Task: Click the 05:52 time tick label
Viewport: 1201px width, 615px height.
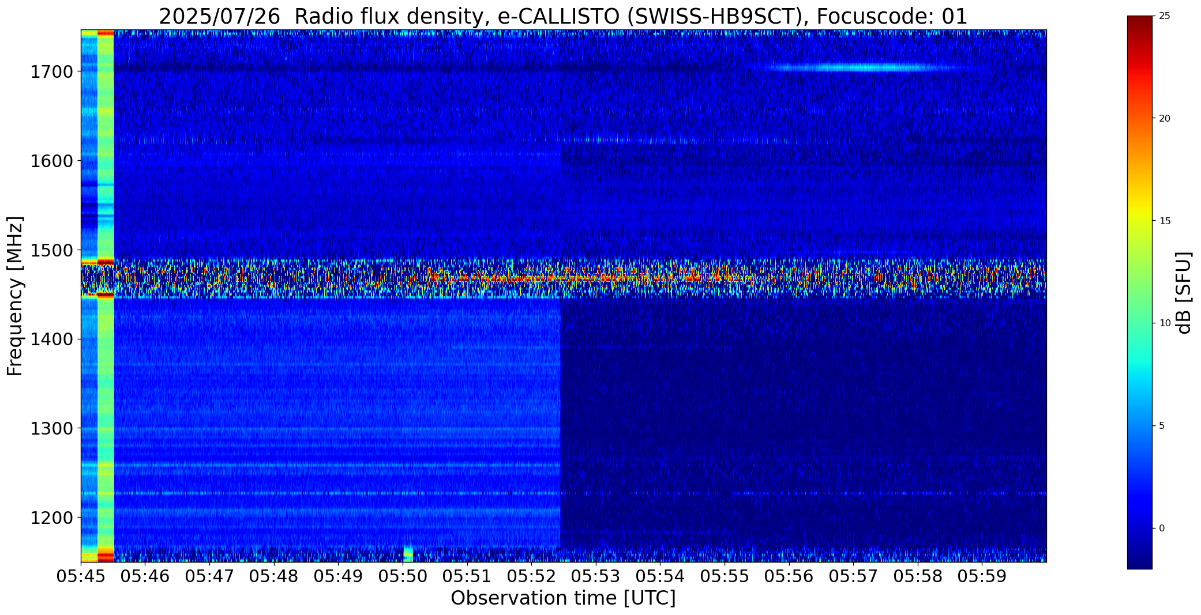Action: point(532,576)
